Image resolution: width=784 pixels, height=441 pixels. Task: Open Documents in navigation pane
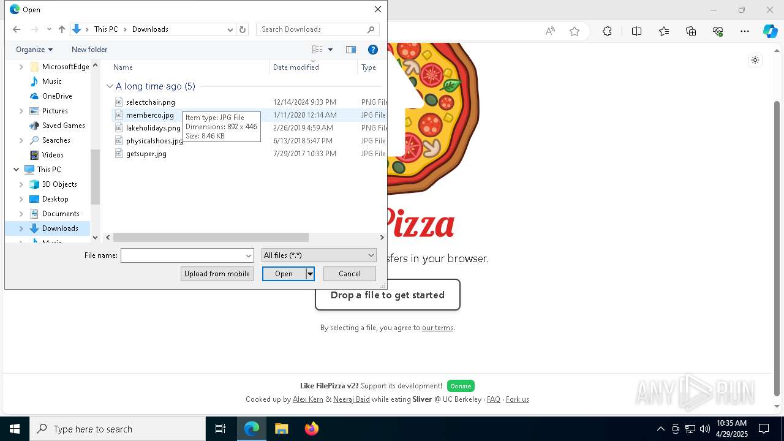tap(61, 214)
